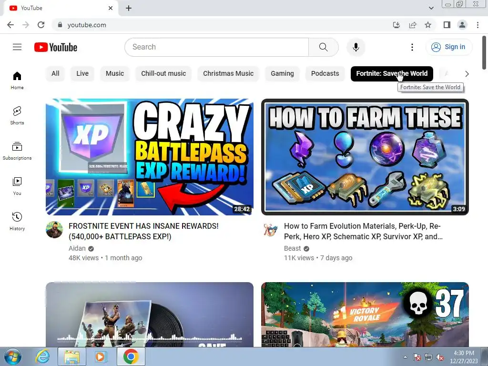Click the magnifier search button
The image size is (488, 366).
click(x=324, y=47)
